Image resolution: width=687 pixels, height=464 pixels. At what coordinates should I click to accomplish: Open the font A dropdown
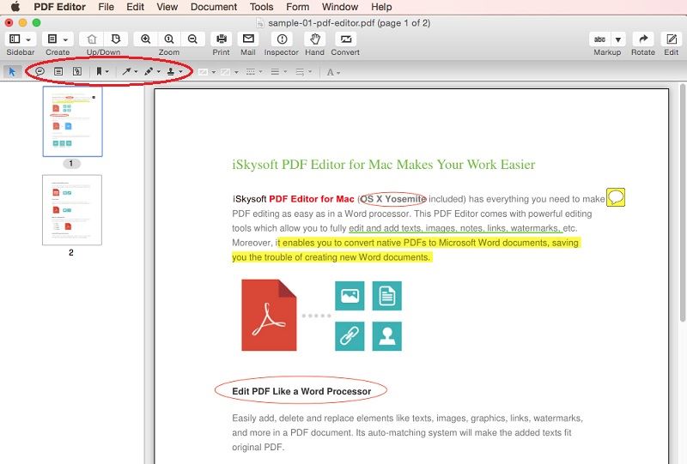[x=333, y=72]
